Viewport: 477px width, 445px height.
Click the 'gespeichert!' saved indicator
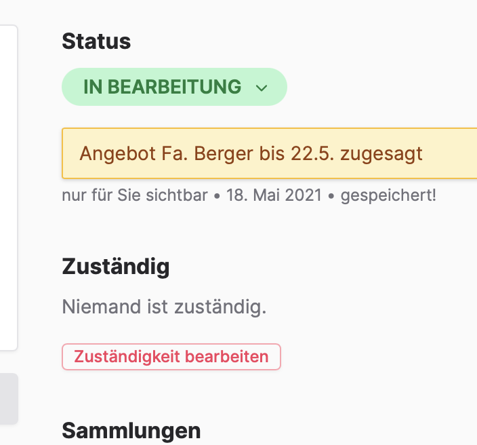coord(388,196)
